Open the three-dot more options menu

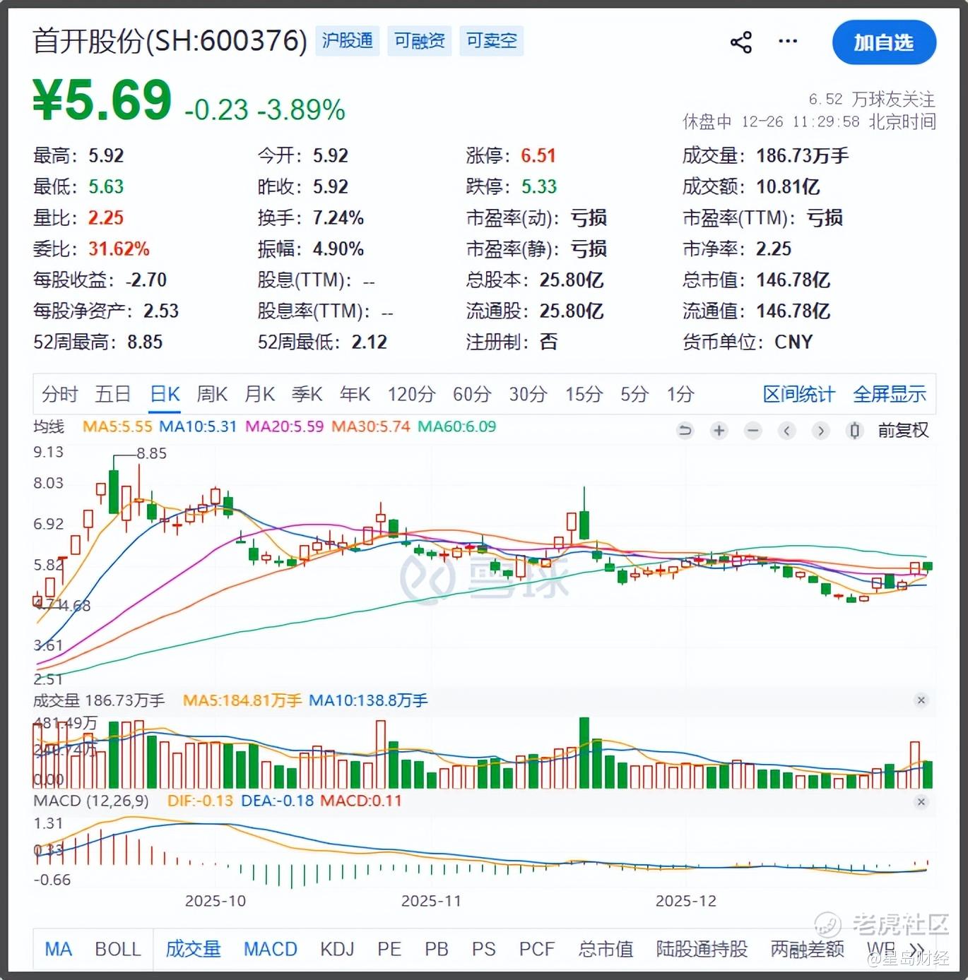tap(788, 42)
